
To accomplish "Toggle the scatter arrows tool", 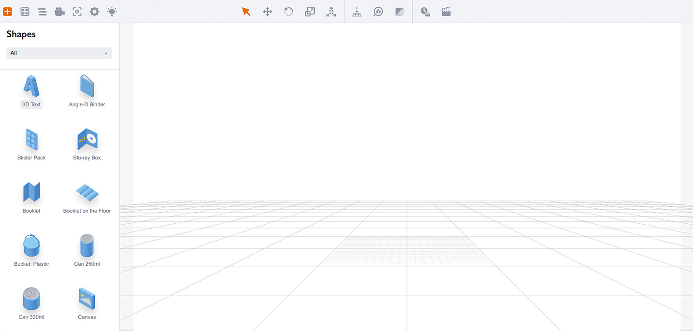I will (x=331, y=11).
